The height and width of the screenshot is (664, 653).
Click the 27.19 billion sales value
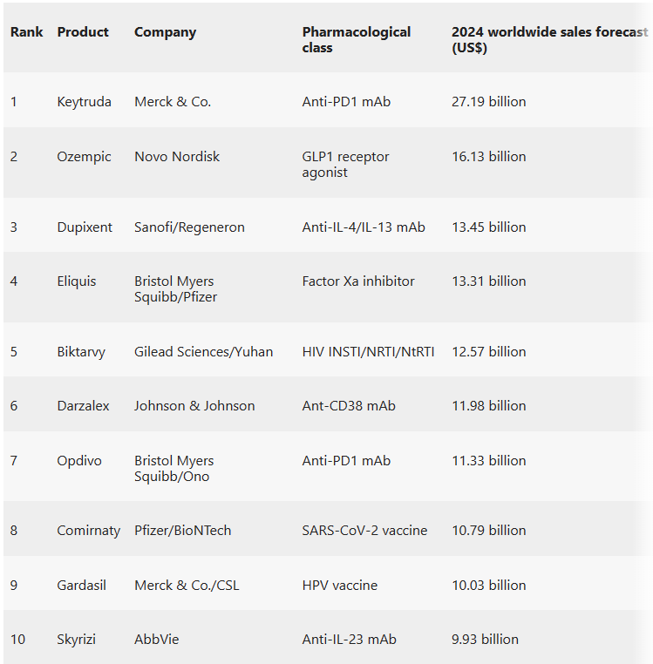point(488,102)
